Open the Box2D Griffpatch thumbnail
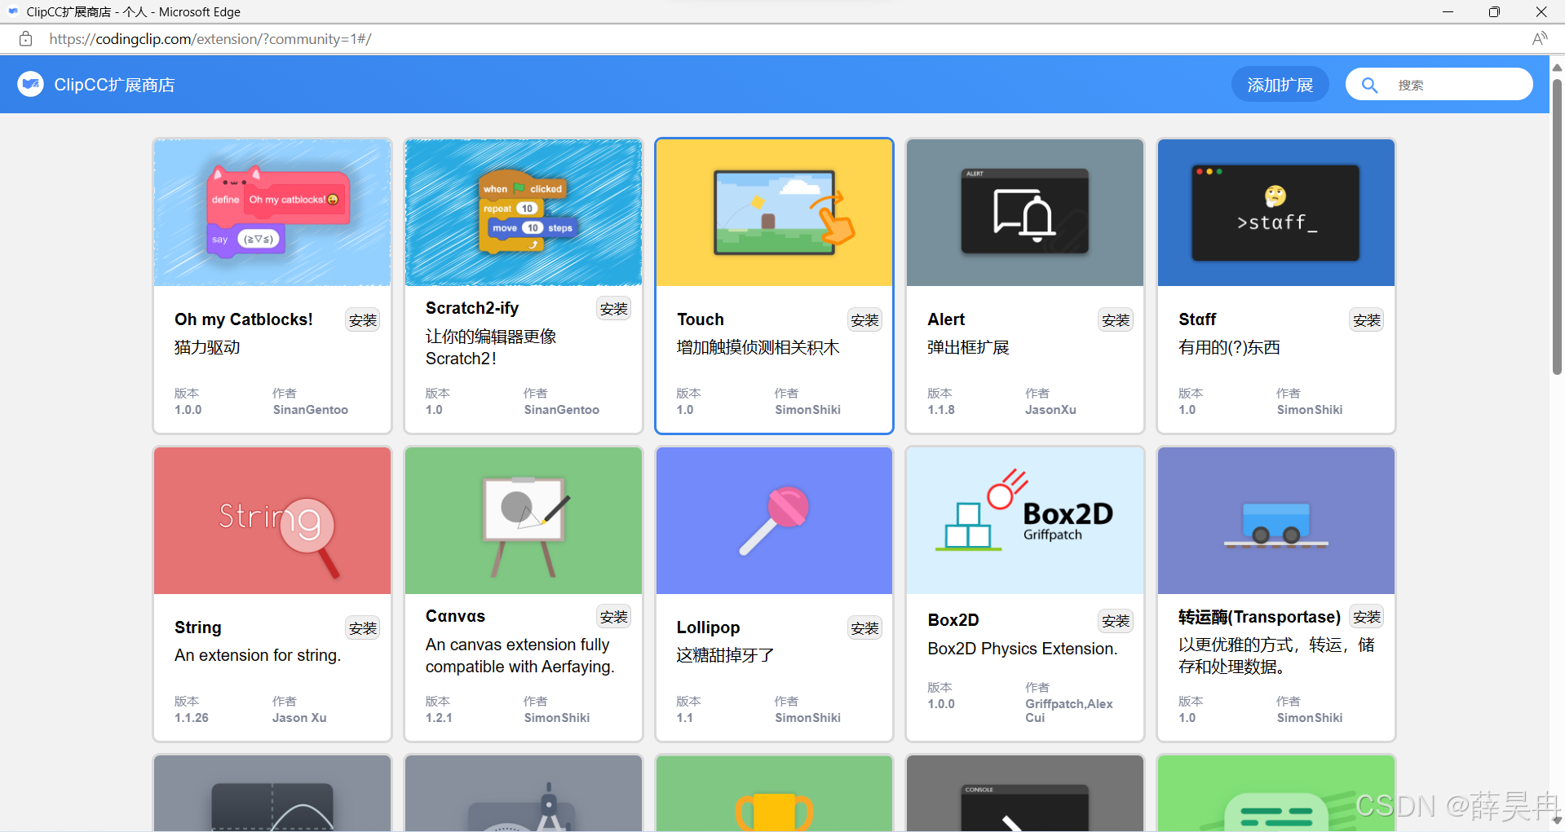The width and height of the screenshot is (1565, 832). point(1025,521)
